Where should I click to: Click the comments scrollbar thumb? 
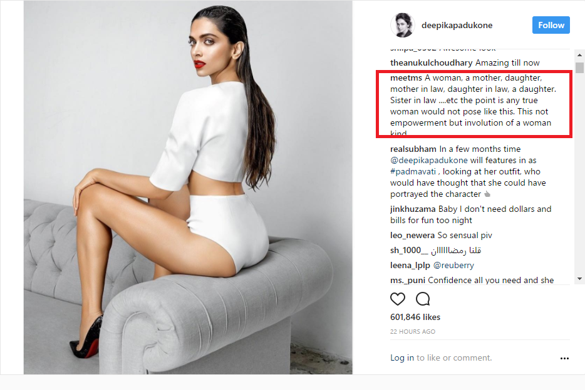click(579, 67)
